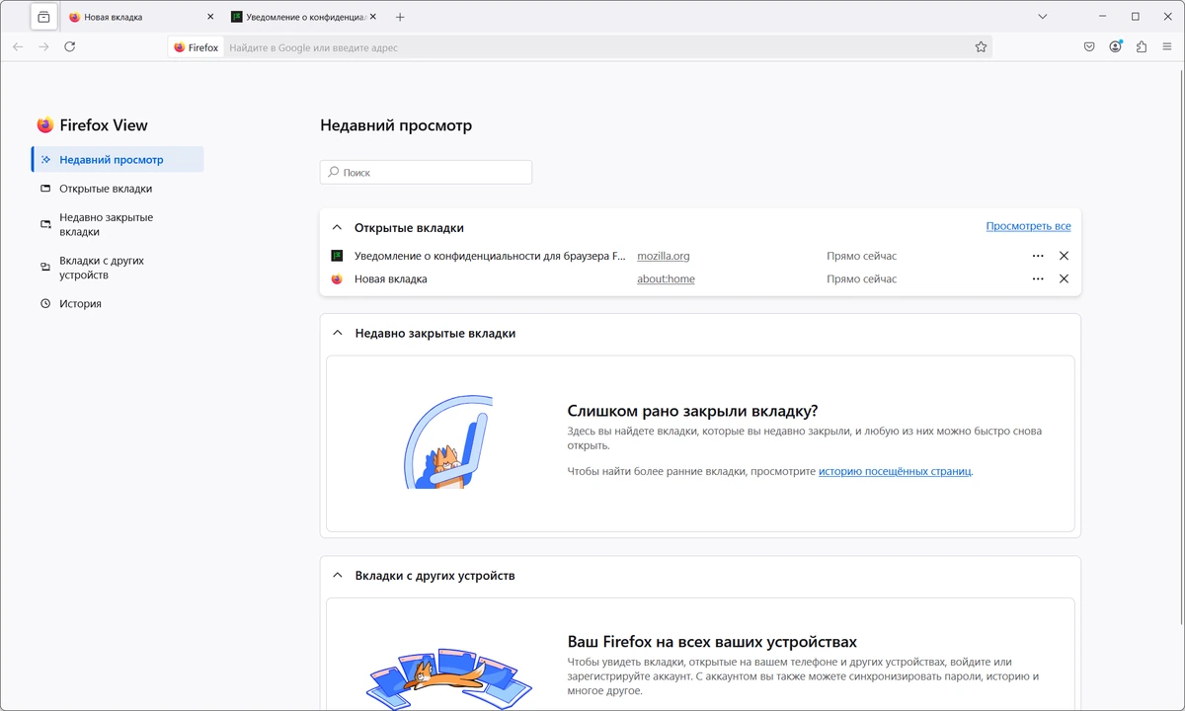The height and width of the screenshot is (711, 1185).
Task: Click the Недавний просмотр page heading
Action: click(396, 125)
